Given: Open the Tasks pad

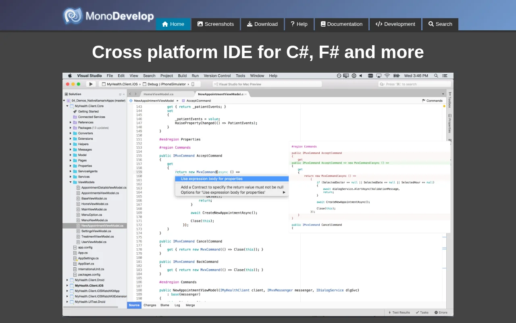Looking at the screenshot, I should pyautogui.click(x=422, y=313).
